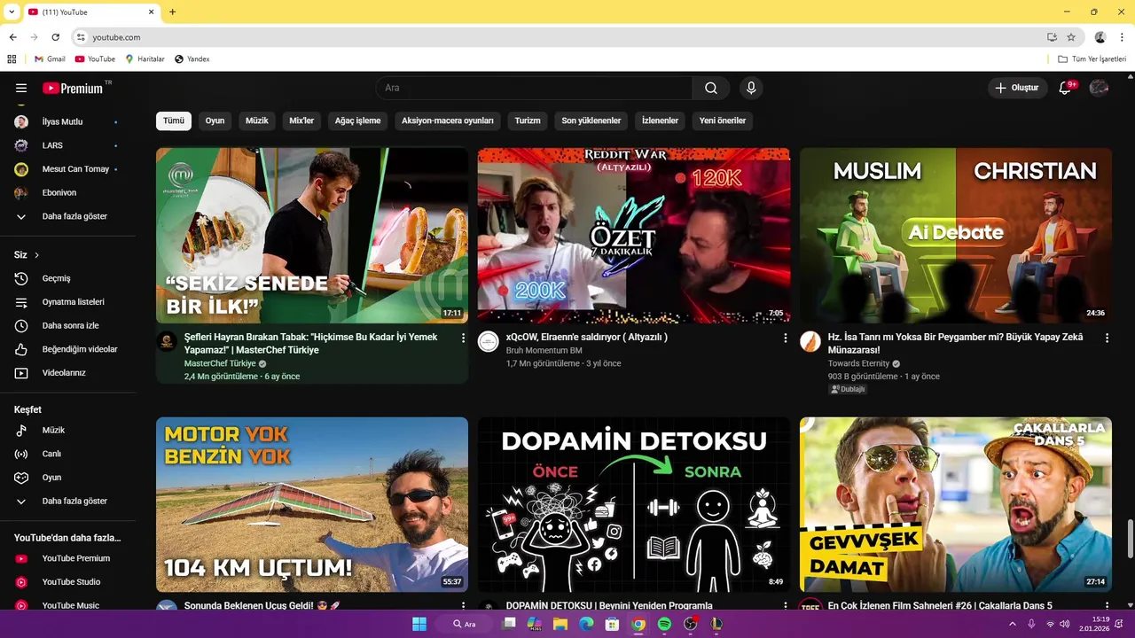1135x638 pixels.
Task: Select the Tümü filter chip
Action: point(174,121)
